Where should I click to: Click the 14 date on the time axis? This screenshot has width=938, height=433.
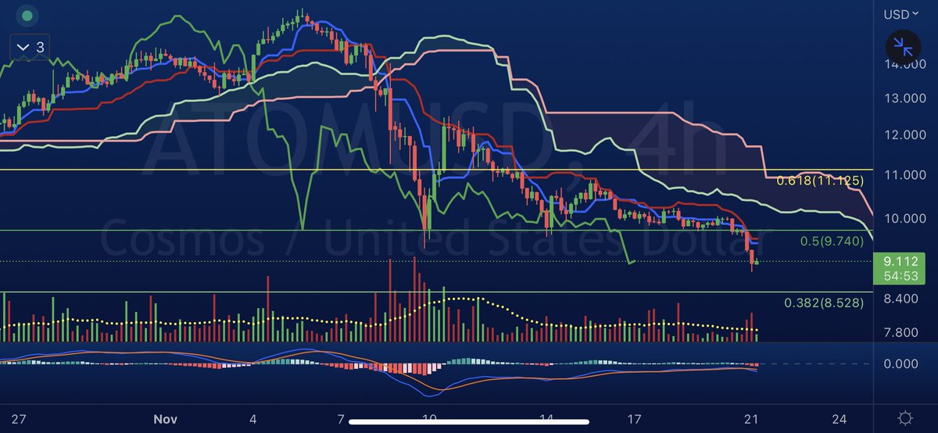(548, 418)
